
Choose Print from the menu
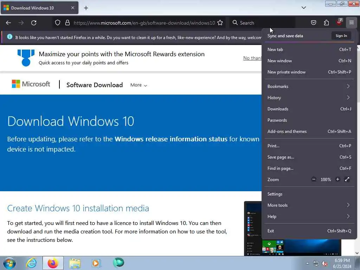(x=309, y=146)
